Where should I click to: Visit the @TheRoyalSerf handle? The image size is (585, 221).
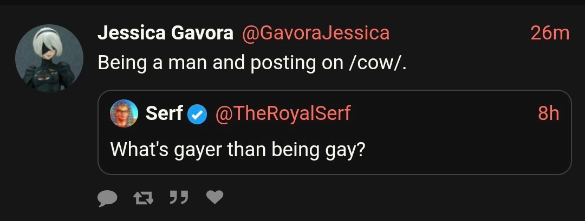(283, 113)
